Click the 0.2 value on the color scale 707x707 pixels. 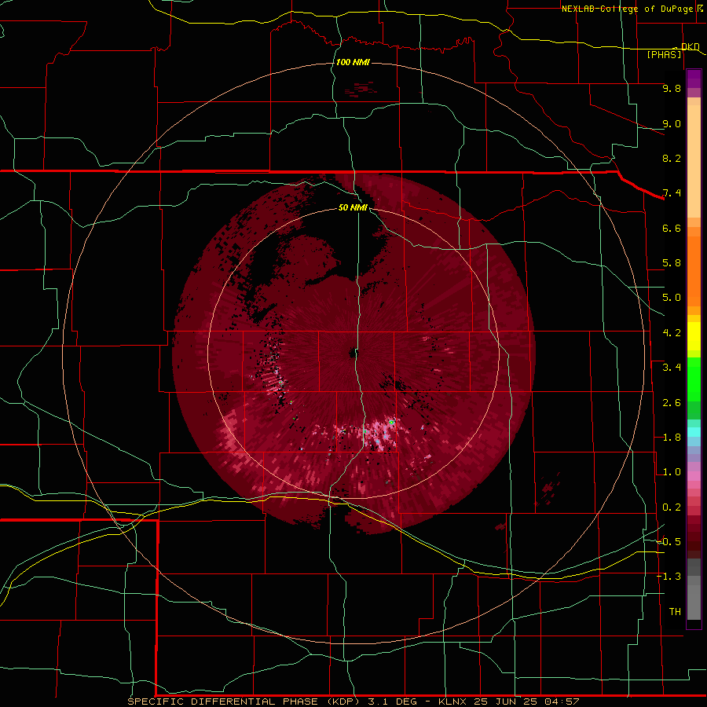click(672, 507)
